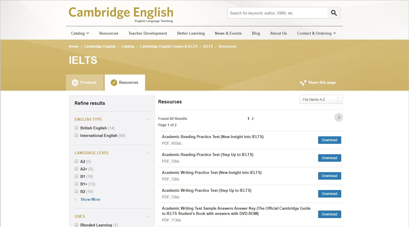
Task: Switch to the Products tab
Action: (85, 83)
